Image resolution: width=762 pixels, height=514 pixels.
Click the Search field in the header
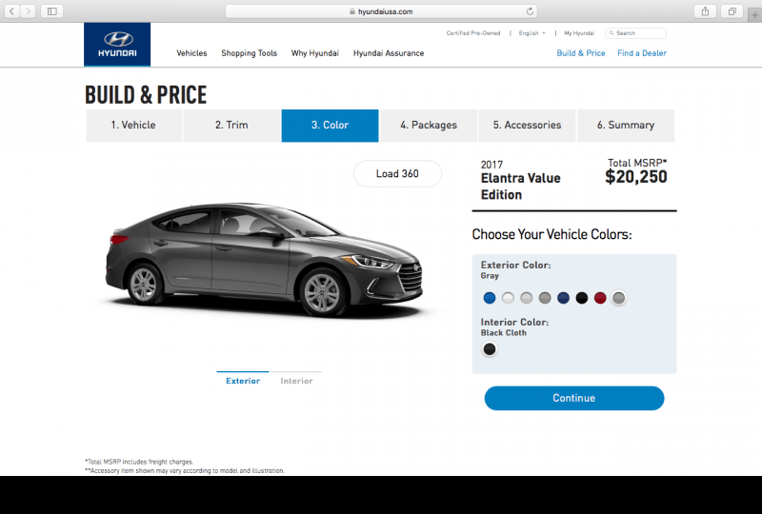click(x=635, y=33)
